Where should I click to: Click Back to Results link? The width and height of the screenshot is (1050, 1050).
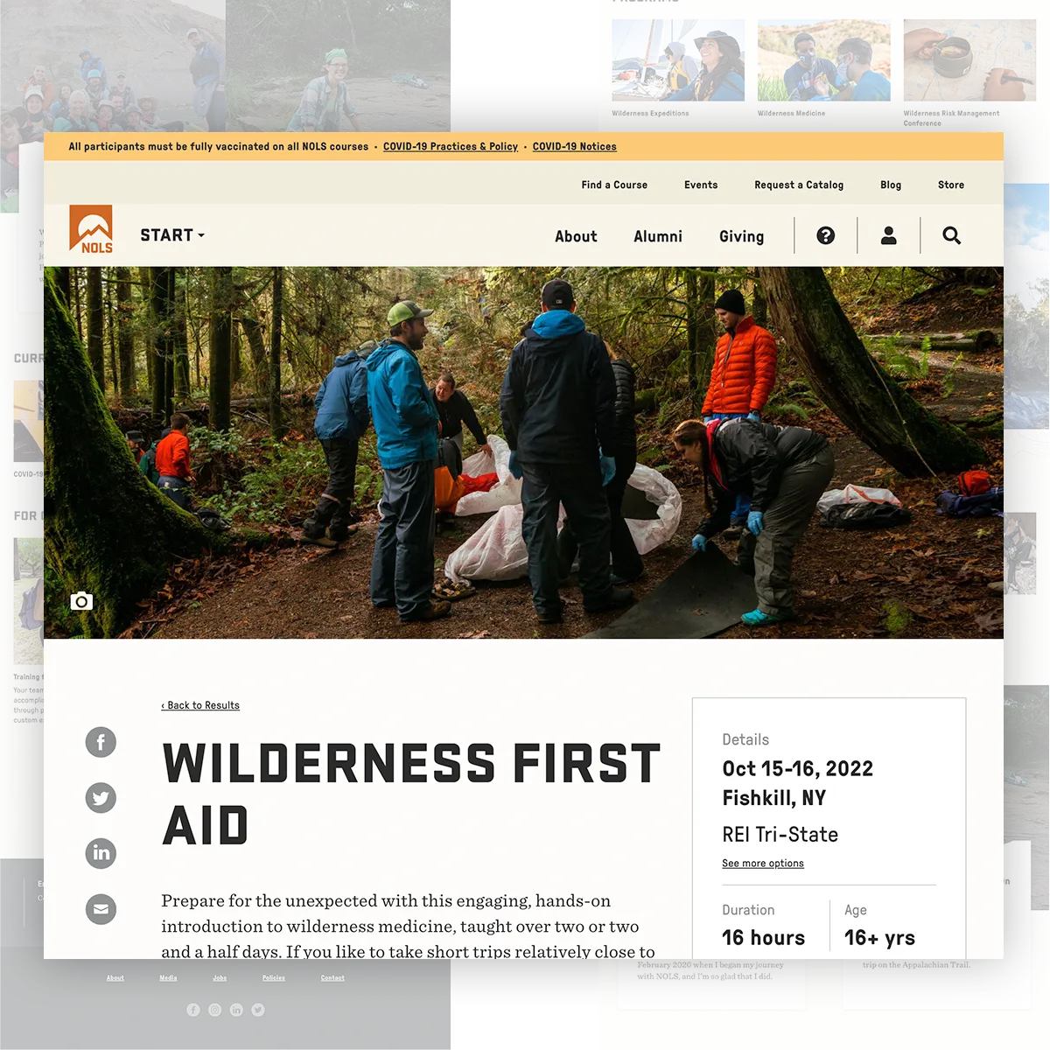click(200, 705)
